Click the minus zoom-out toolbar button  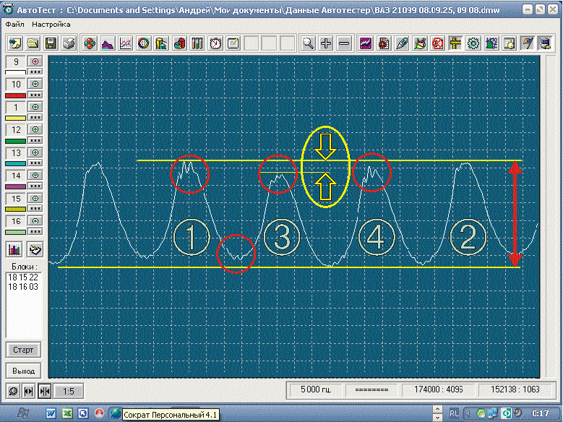coord(344,43)
